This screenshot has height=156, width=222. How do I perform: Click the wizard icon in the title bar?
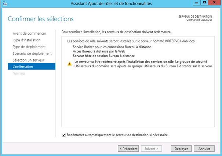pos(4,4)
